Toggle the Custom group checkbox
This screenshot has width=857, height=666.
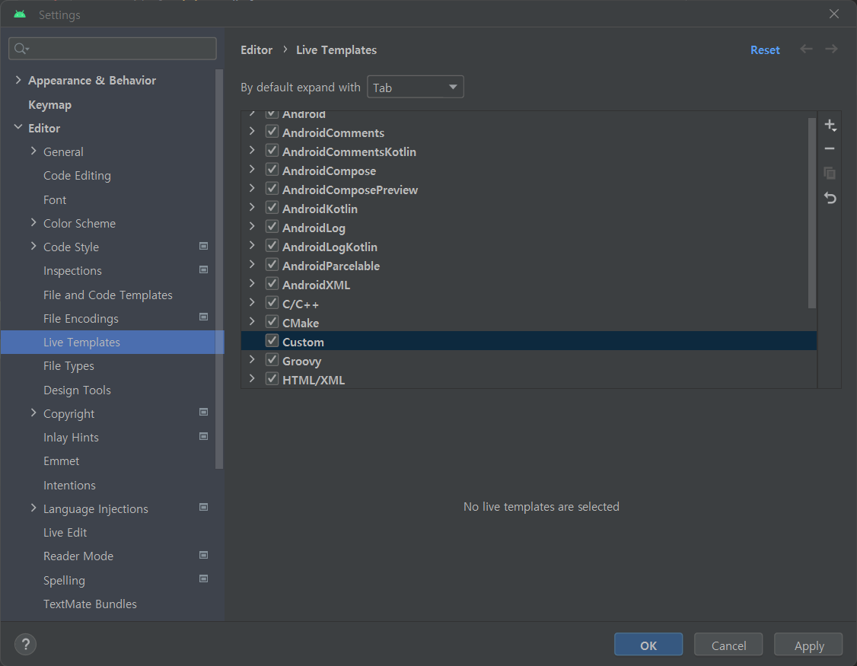[x=272, y=341]
